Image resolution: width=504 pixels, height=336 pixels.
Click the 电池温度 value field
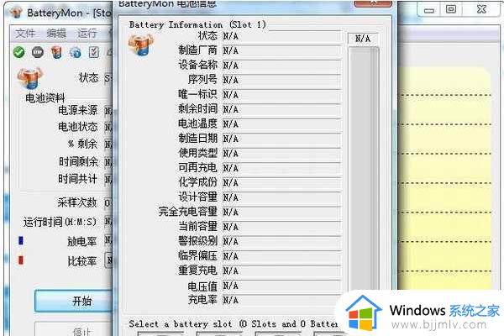281,123
